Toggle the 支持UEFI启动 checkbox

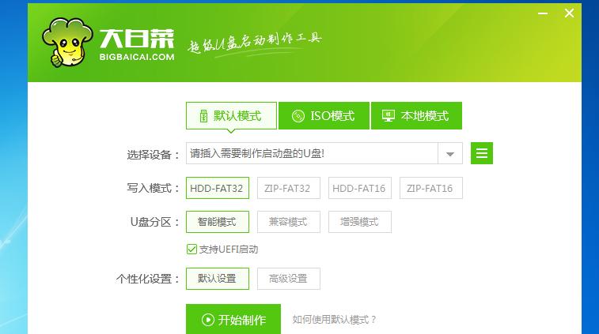point(191,250)
